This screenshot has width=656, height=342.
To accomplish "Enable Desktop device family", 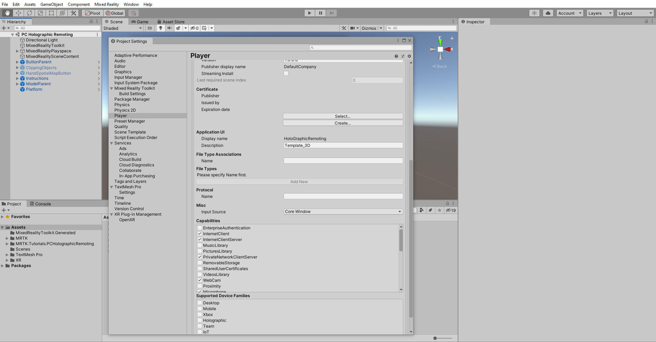I will coord(200,303).
